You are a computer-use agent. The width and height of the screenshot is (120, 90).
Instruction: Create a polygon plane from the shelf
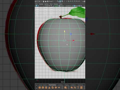click(x=56, y=87)
